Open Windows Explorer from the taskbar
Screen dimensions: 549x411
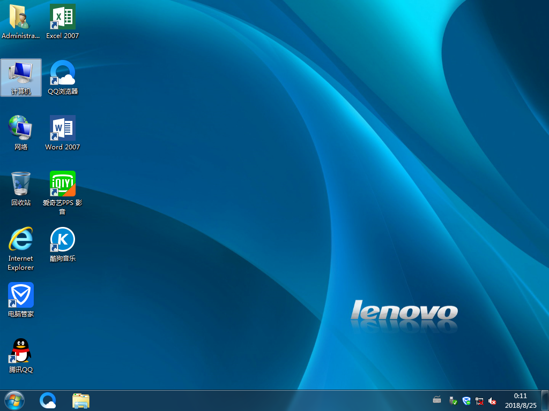81,400
